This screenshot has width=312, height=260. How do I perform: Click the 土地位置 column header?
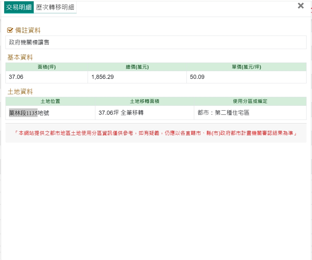(50, 101)
